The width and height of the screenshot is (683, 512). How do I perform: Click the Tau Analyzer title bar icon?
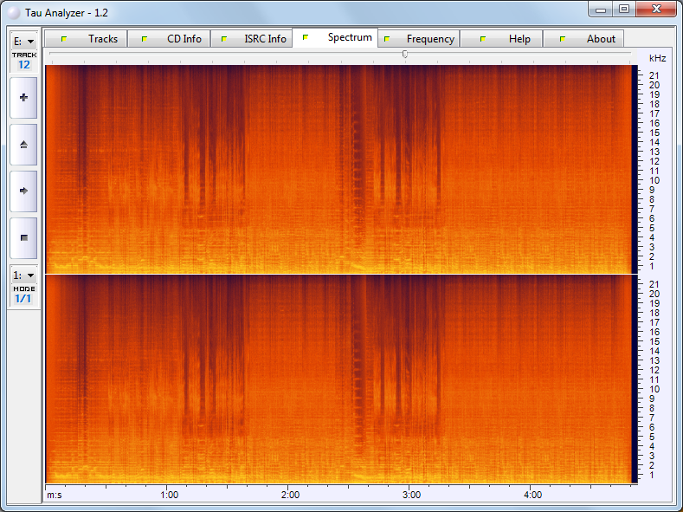tap(13, 10)
